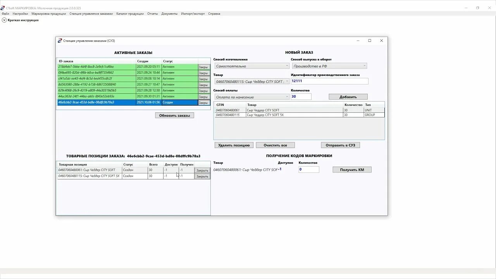Close order 218d4eb7 with Закрыть button
The width and height of the screenshot is (496, 279).
pyautogui.click(x=204, y=67)
